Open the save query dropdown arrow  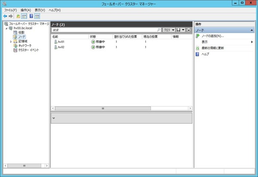[183, 30]
